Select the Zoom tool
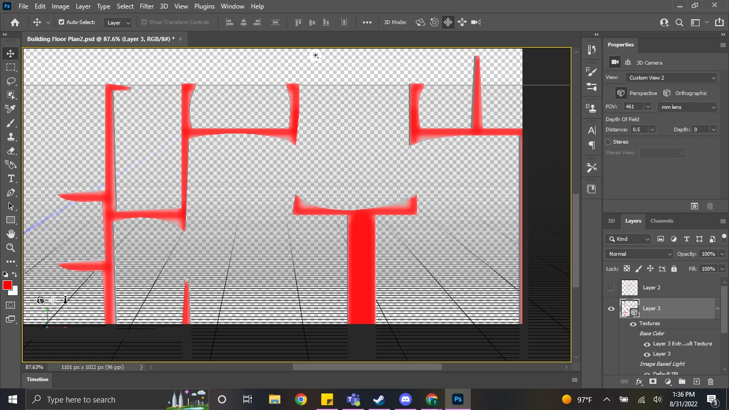Viewport: 729px width, 410px height. click(x=11, y=248)
